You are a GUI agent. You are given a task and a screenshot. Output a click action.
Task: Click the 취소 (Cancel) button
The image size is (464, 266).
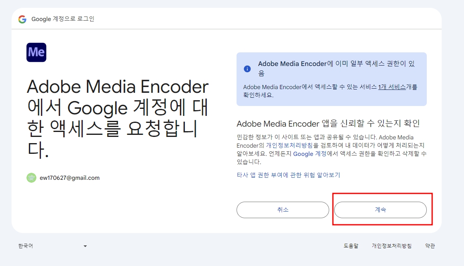point(282,210)
